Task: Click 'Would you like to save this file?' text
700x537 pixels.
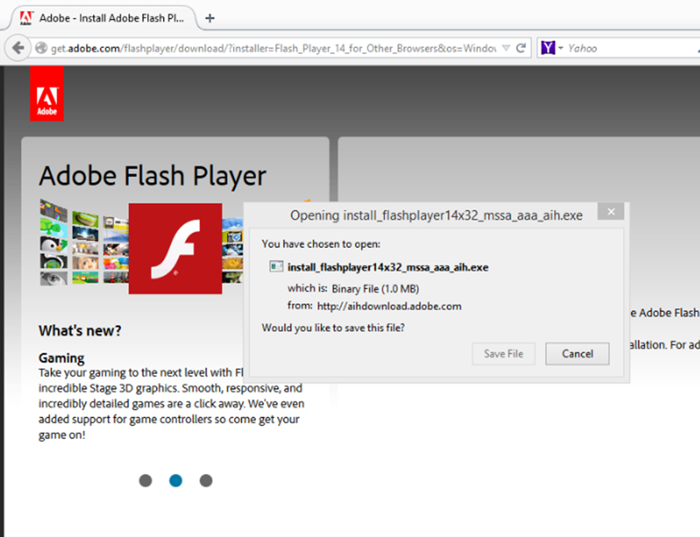Action: (x=333, y=328)
